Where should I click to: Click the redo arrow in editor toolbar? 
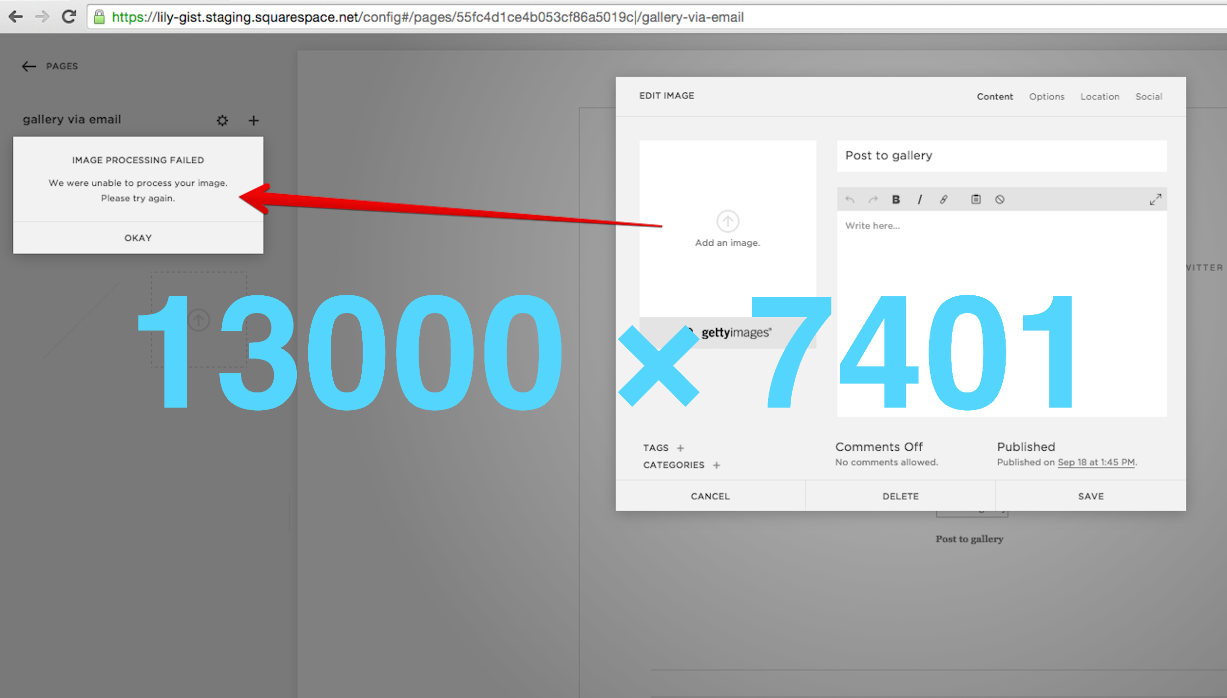tap(873, 200)
